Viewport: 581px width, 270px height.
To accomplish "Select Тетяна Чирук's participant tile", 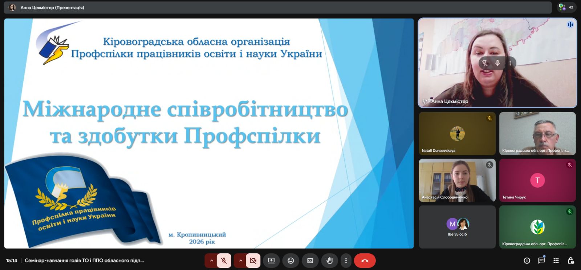I will pos(537,180).
